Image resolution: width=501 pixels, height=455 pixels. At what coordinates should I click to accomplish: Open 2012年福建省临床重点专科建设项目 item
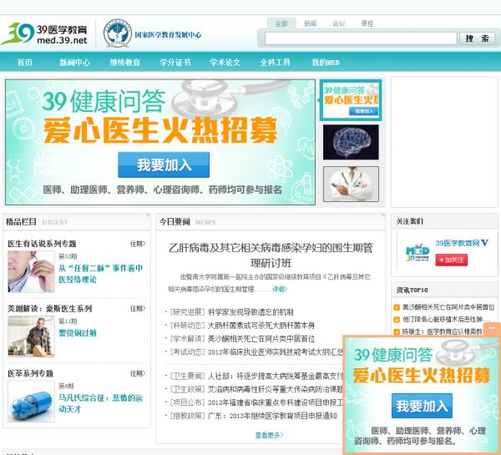pos(275,402)
